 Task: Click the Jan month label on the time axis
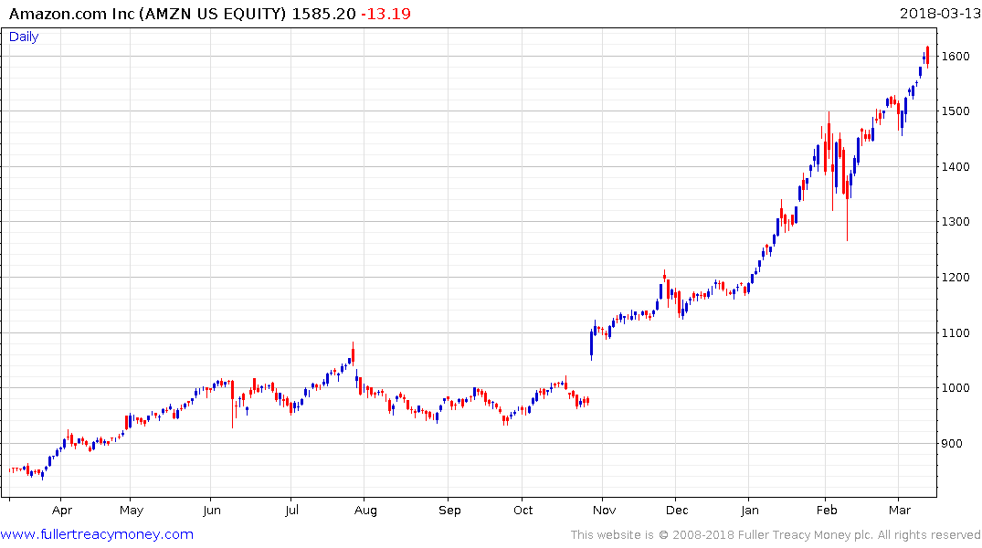[750, 511]
